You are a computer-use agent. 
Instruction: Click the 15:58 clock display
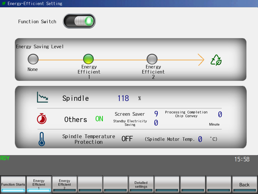click(x=242, y=159)
